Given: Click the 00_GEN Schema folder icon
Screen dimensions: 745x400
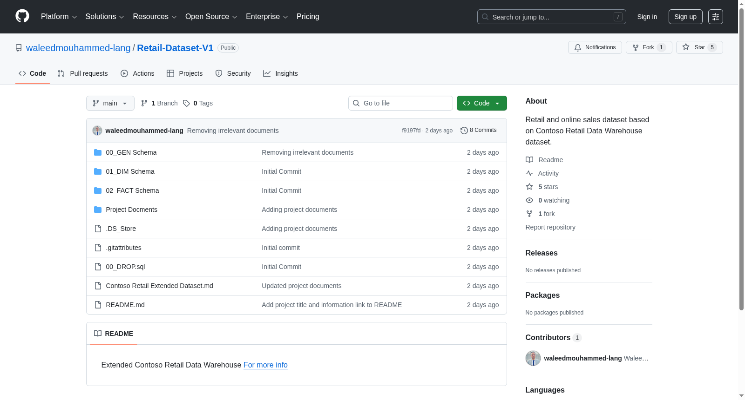Looking at the screenshot, I should pos(98,152).
